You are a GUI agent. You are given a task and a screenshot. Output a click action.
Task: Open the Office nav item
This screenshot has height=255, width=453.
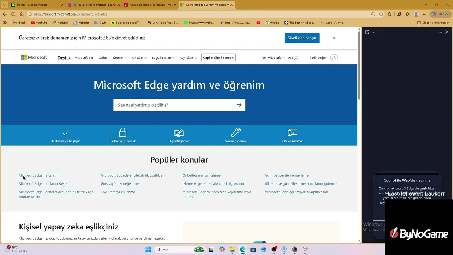pos(103,58)
